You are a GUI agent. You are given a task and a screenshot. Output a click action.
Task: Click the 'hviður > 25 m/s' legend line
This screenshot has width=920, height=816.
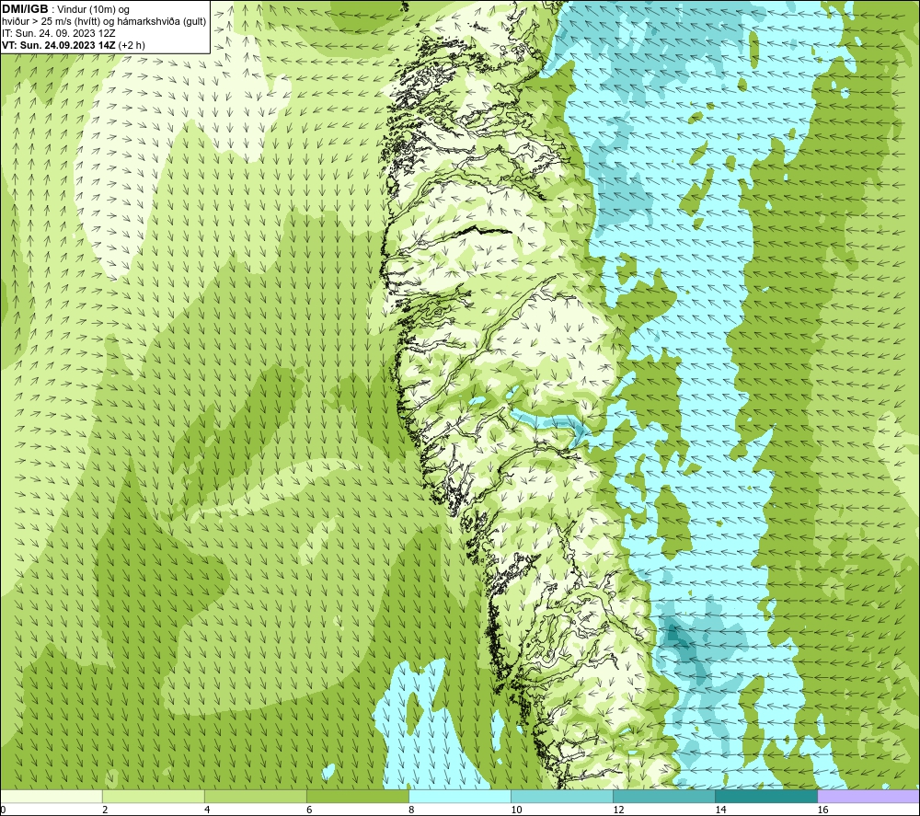click(104, 22)
